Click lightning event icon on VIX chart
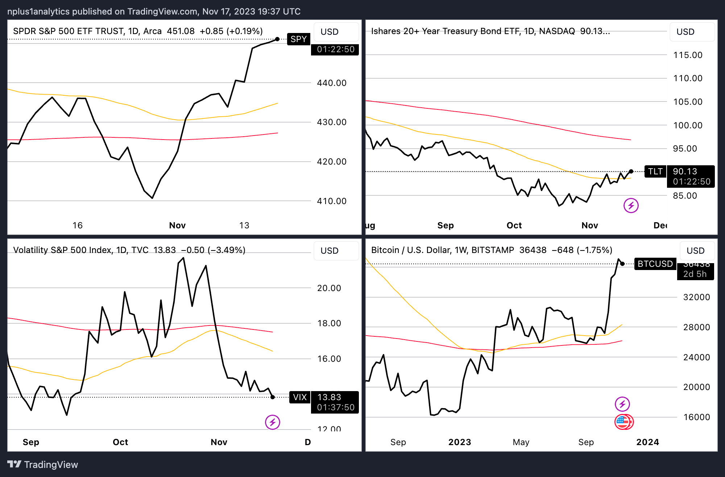The image size is (725, 477). coord(272,422)
